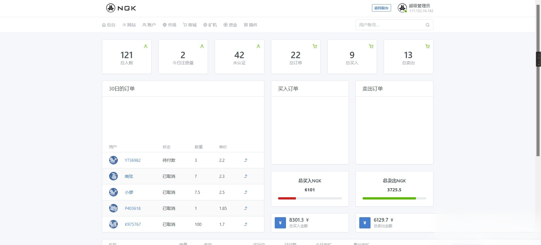Click the NGK logo in header

point(121,8)
